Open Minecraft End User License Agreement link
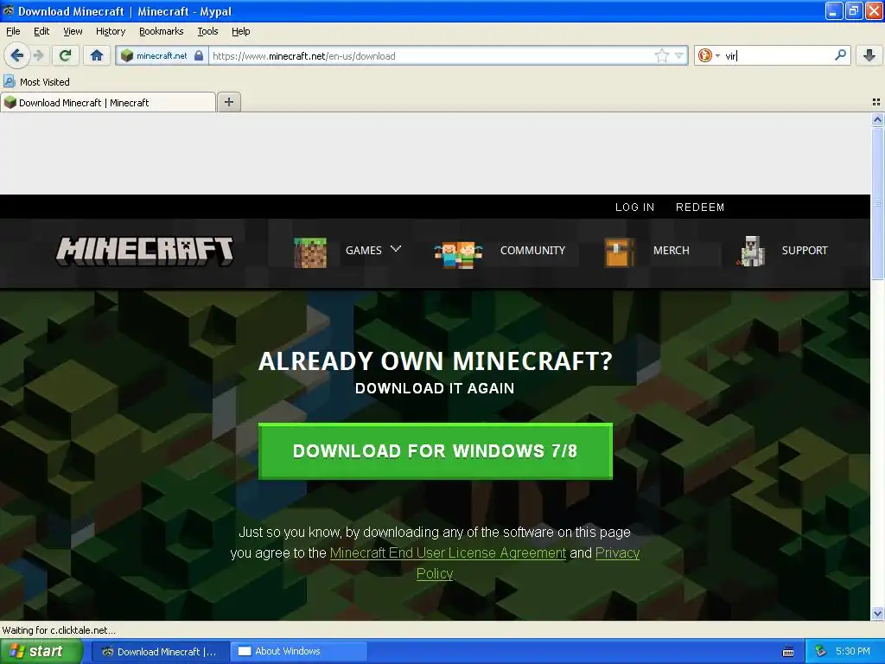Image resolution: width=885 pixels, height=664 pixels. 448,552
